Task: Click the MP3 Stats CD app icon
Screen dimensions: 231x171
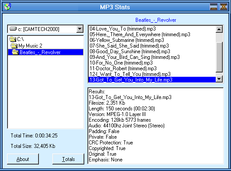Action: coord(7,7)
